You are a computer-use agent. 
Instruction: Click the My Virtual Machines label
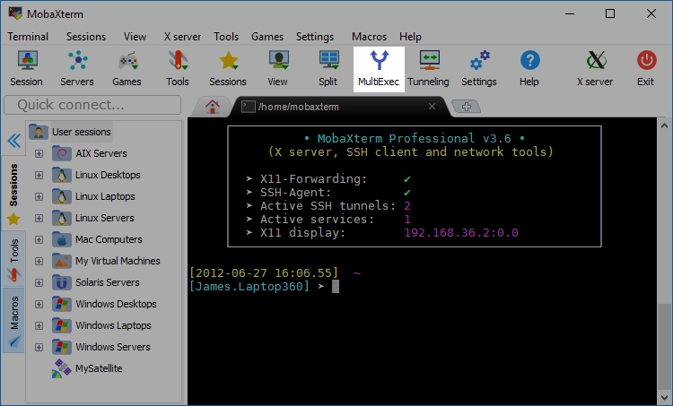tap(118, 261)
